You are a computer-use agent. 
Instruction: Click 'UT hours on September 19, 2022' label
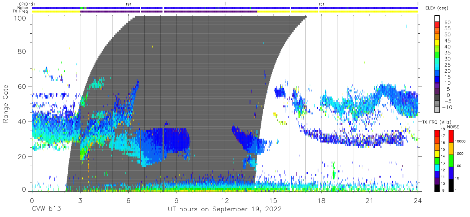coord(225,209)
